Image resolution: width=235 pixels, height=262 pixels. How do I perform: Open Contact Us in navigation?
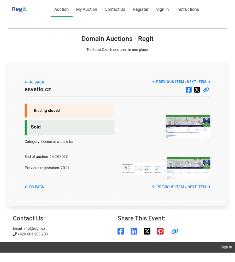click(x=115, y=9)
